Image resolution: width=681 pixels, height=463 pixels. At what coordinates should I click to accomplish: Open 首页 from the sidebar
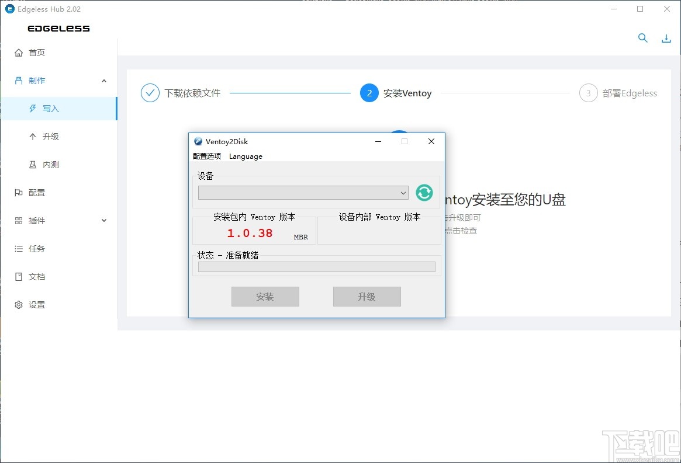pos(36,52)
